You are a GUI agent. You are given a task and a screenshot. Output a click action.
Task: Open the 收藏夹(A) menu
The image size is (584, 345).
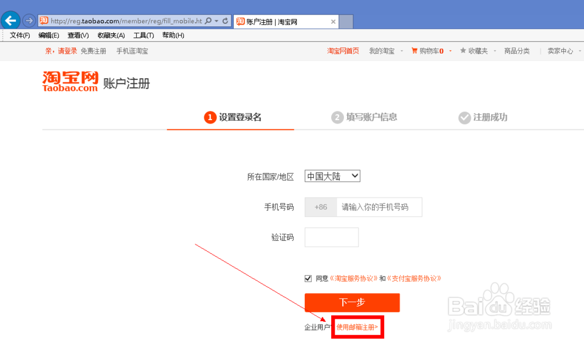(x=111, y=36)
